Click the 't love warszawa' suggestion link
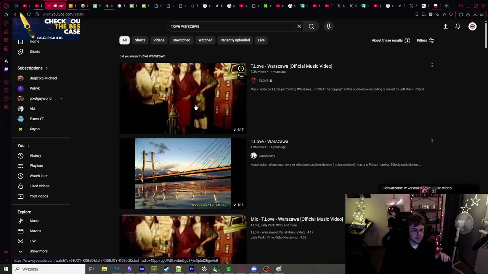Viewport: 488px width, 274px height. (x=152, y=56)
